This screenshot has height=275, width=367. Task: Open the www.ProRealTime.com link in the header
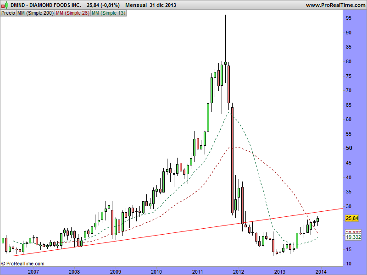[x=335, y=5]
